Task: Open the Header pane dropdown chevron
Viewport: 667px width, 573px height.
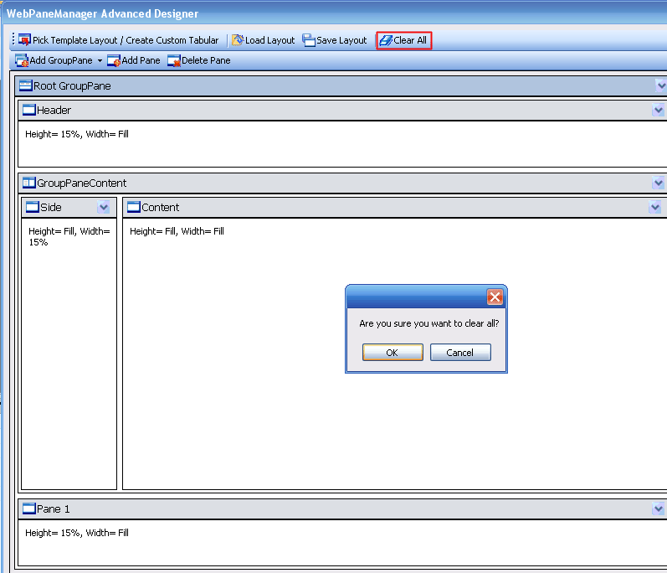Action: (x=659, y=110)
